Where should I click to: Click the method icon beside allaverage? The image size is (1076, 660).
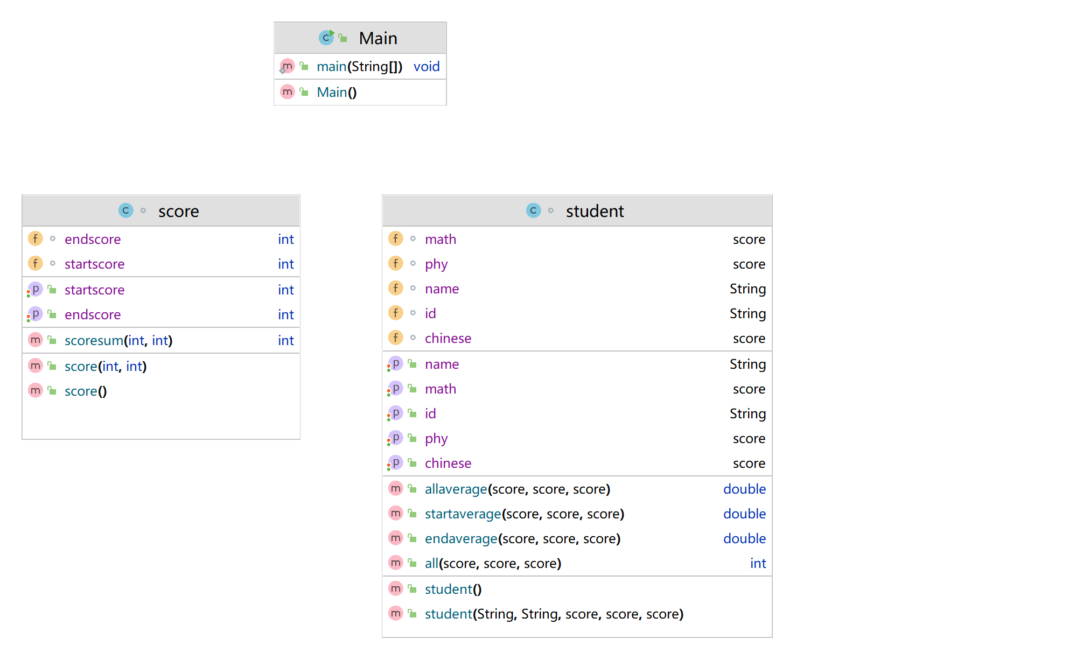click(396, 489)
